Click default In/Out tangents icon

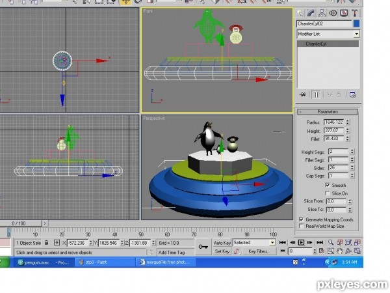click(237, 251)
